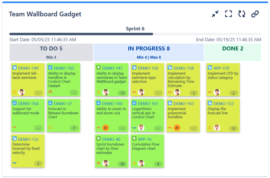Image resolution: width=270 pixels, height=178 pixels.
Task: Click the low priority chevron on DEMO-133
Action: click(15, 163)
